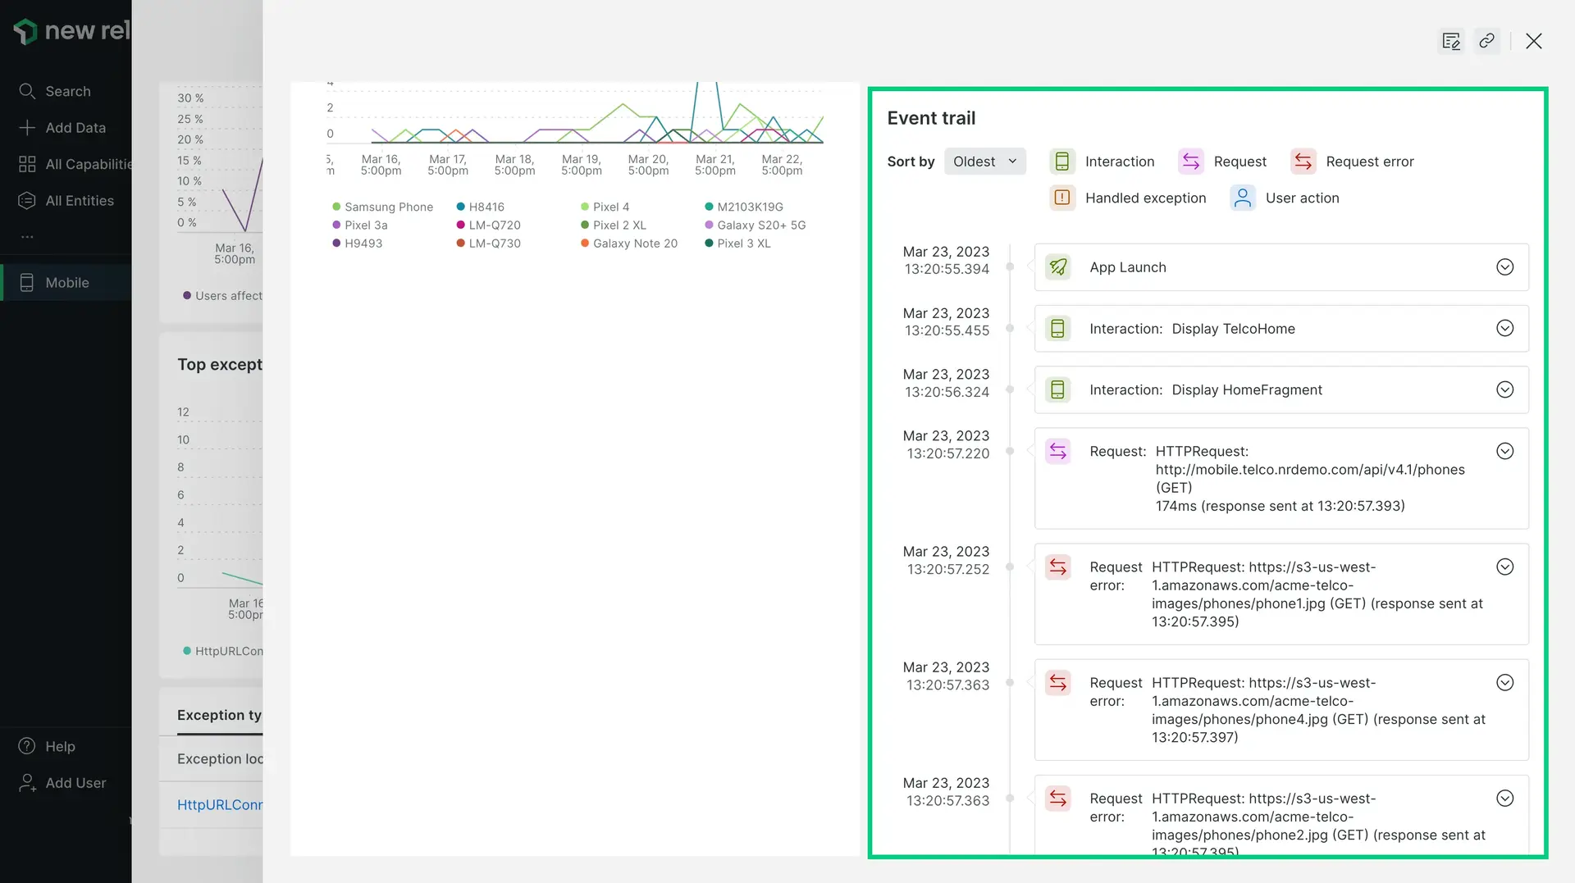Click the Interaction legend phone icon
Image resolution: width=1575 pixels, height=883 pixels.
(x=1062, y=162)
